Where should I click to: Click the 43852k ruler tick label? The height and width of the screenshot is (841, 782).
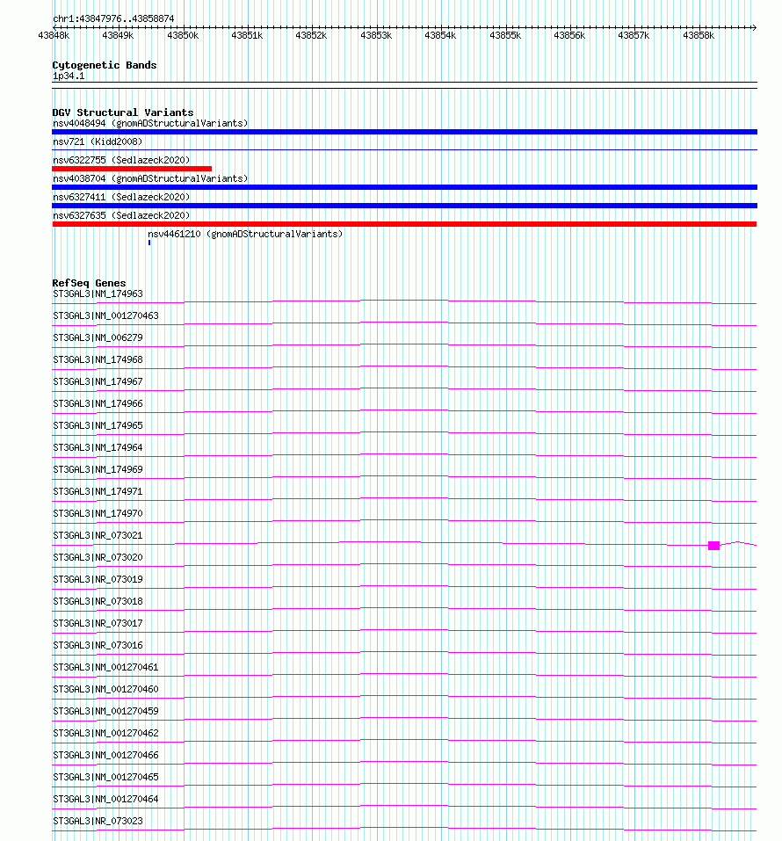pyautogui.click(x=311, y=35)
